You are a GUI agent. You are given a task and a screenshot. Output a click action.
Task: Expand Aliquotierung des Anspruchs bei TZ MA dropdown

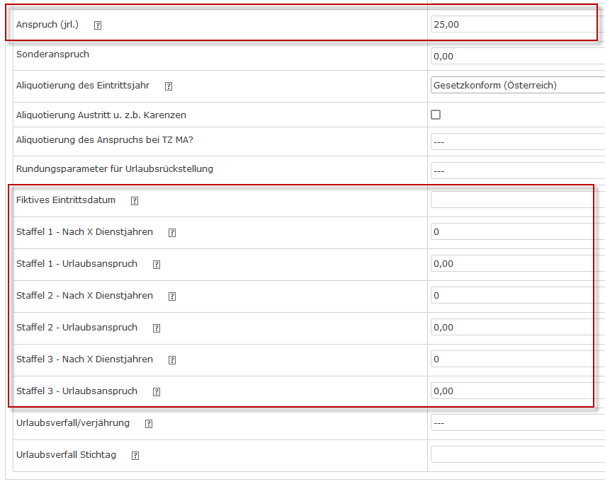click(517, 142)
